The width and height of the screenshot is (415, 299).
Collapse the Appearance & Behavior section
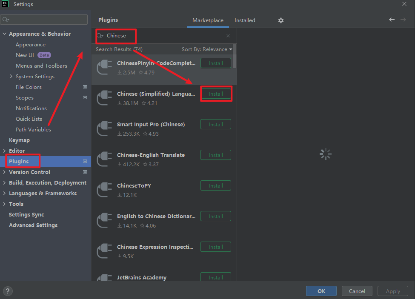(x=4, y=34)
